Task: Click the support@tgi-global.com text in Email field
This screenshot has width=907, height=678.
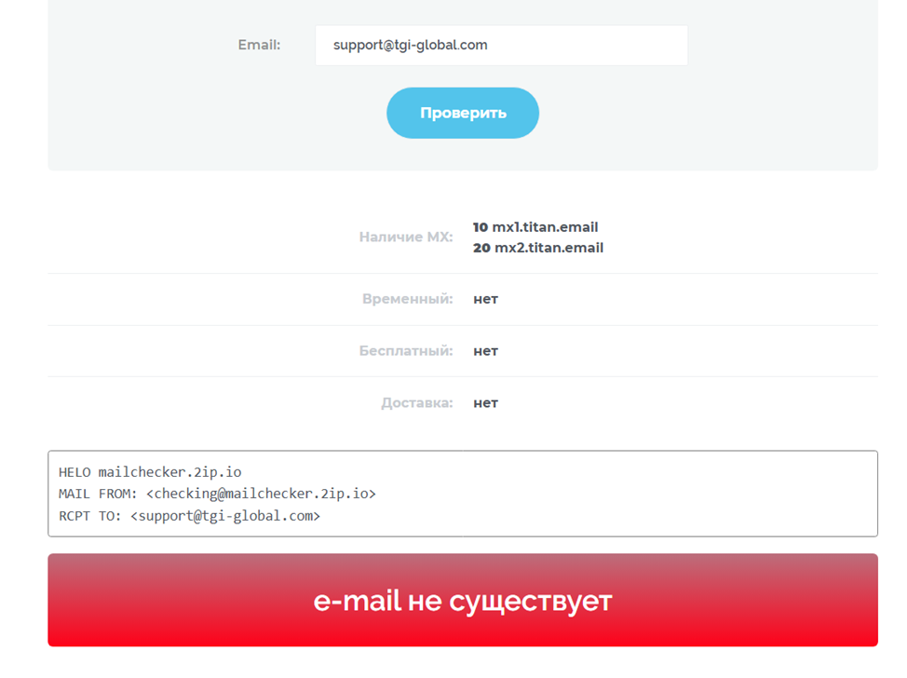Action: [x=410, y=45]
